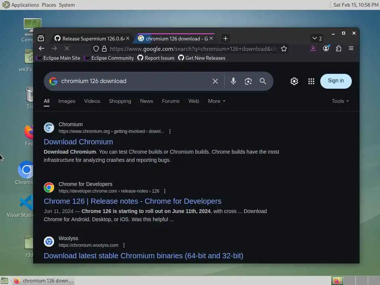Open Google quick settings gear
The width and height of the screenshot is (380, 285).
click(x=294, y=81)
